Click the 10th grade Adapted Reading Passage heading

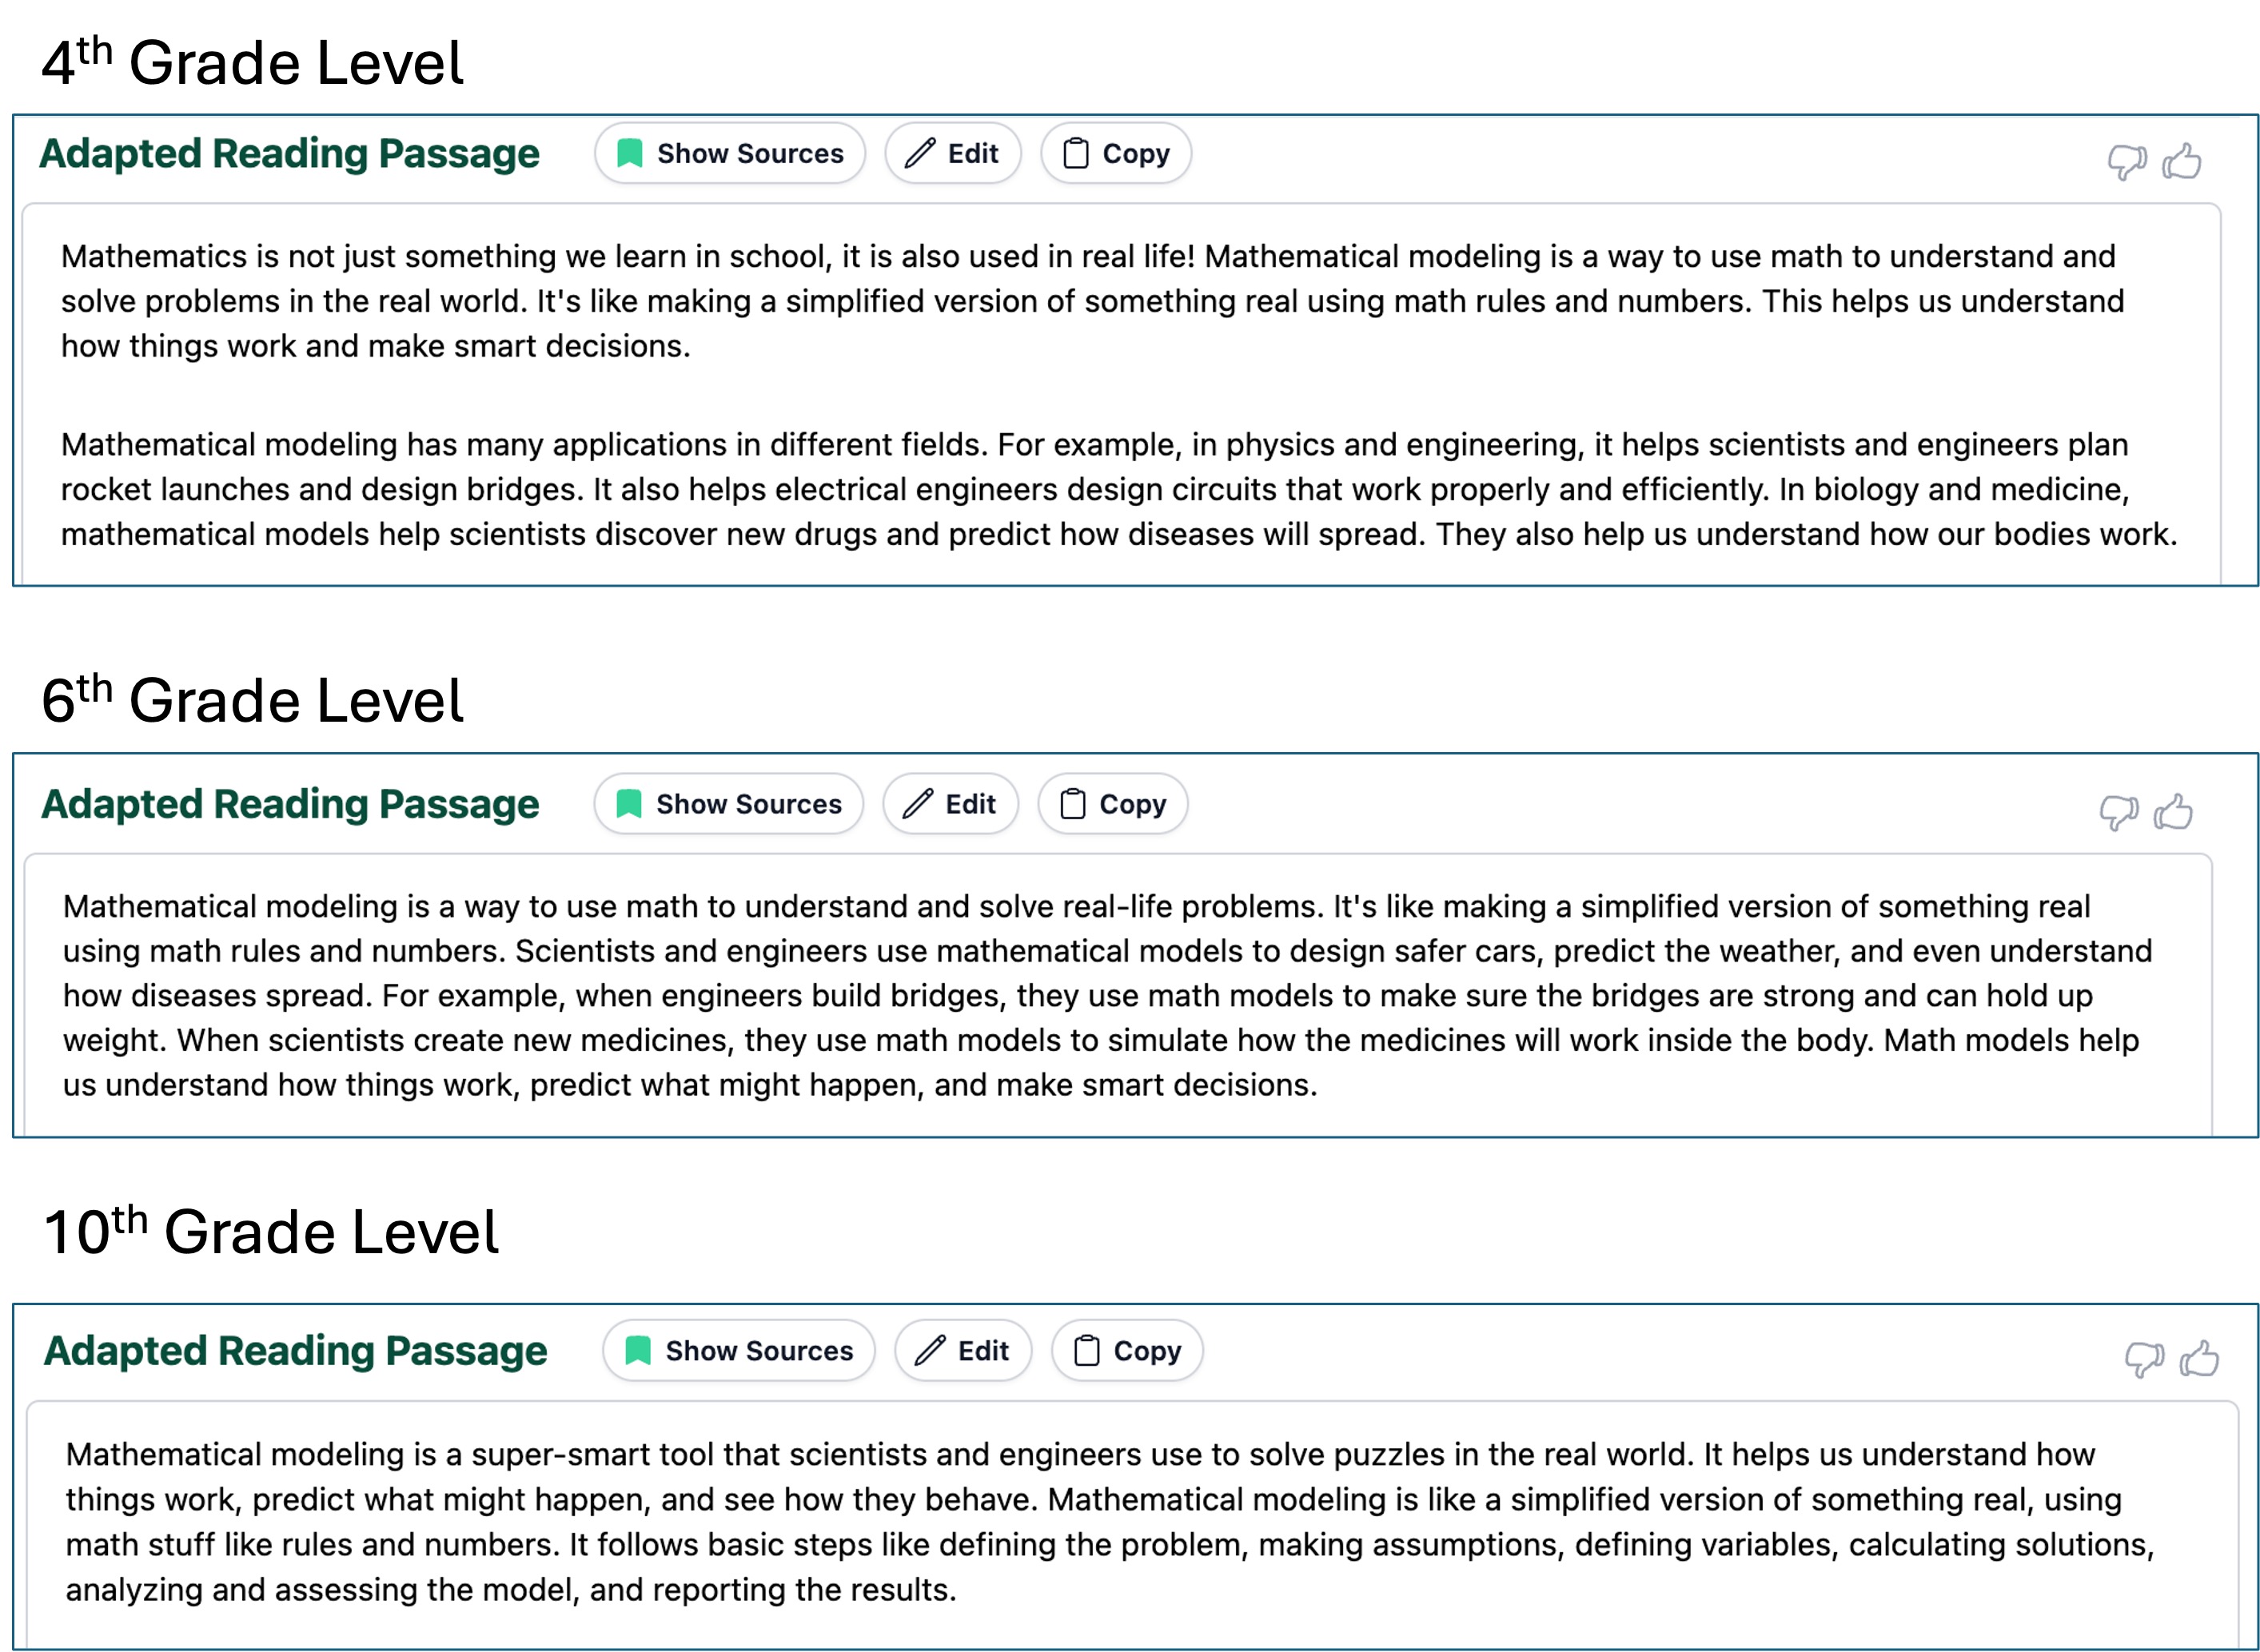(296, 1351)
